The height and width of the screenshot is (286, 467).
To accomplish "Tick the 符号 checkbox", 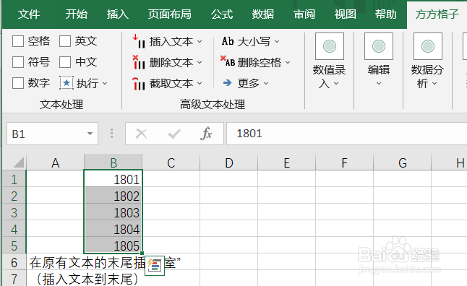I will click(x=18, y=62).
